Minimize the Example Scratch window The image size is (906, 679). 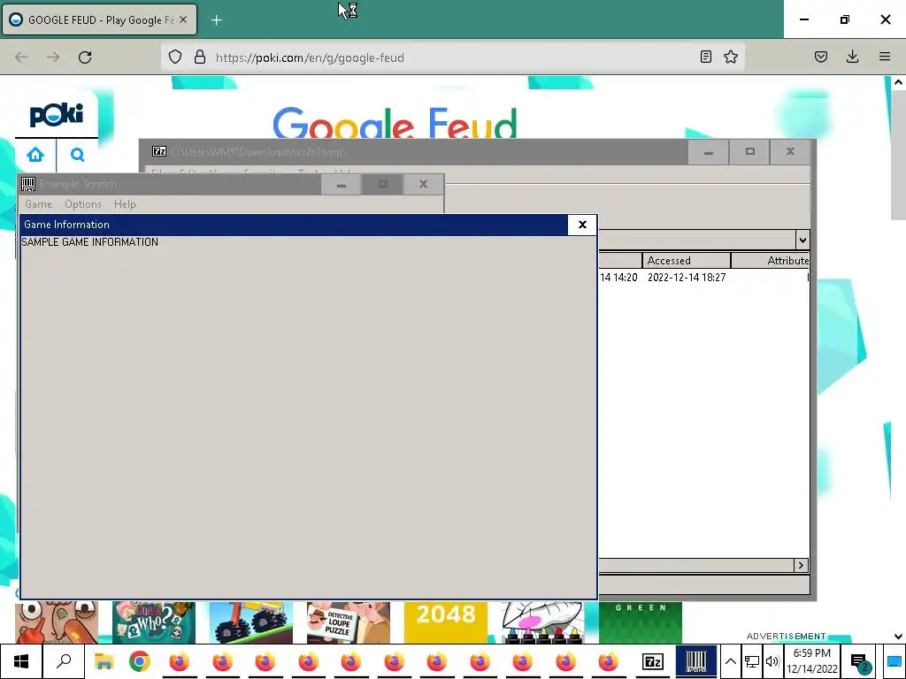[341, 184]
